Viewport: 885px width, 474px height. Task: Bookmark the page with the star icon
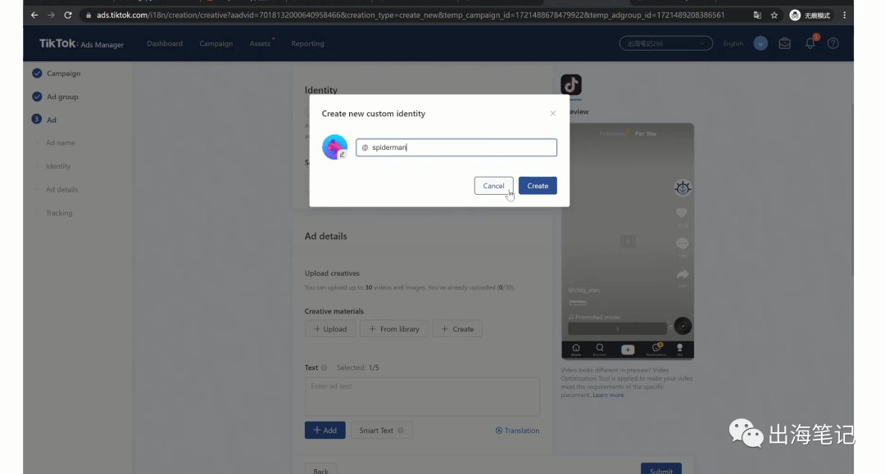774,16
